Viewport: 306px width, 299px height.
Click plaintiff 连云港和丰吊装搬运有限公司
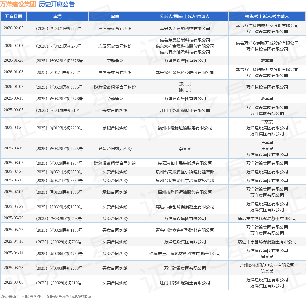pyautogui.click(x=185, y=163)
